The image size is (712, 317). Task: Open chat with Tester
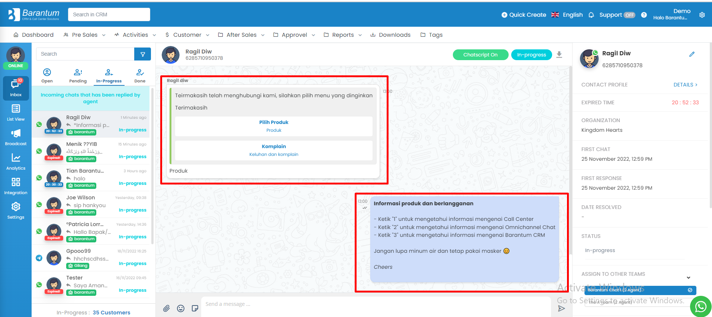91,285
